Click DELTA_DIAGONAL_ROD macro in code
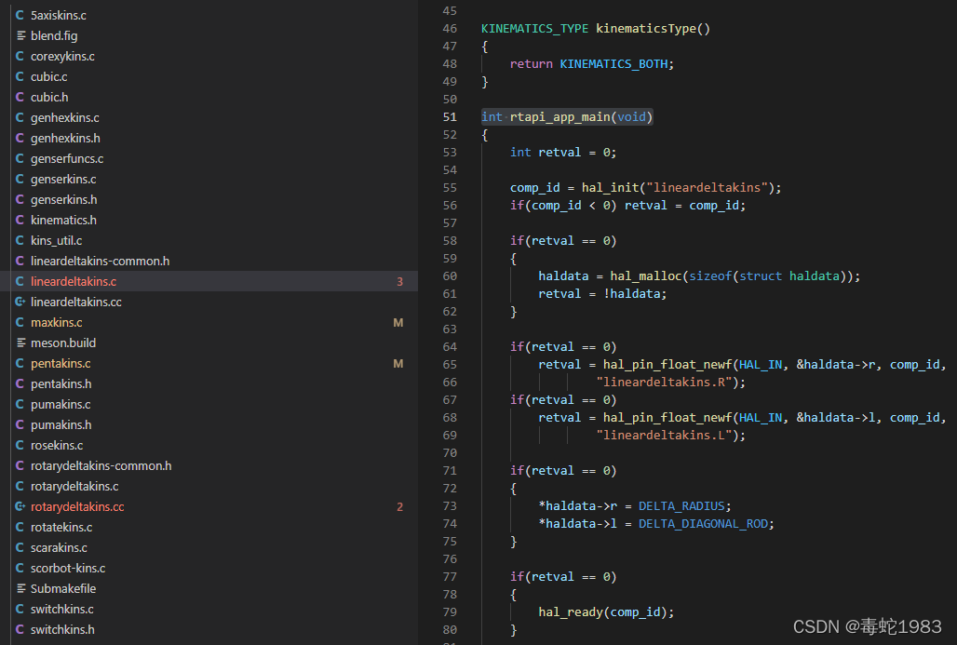 [x=703, y=524]
